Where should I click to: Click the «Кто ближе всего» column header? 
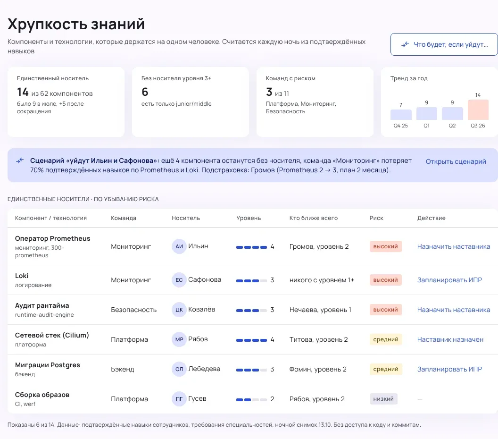point(314,218)
